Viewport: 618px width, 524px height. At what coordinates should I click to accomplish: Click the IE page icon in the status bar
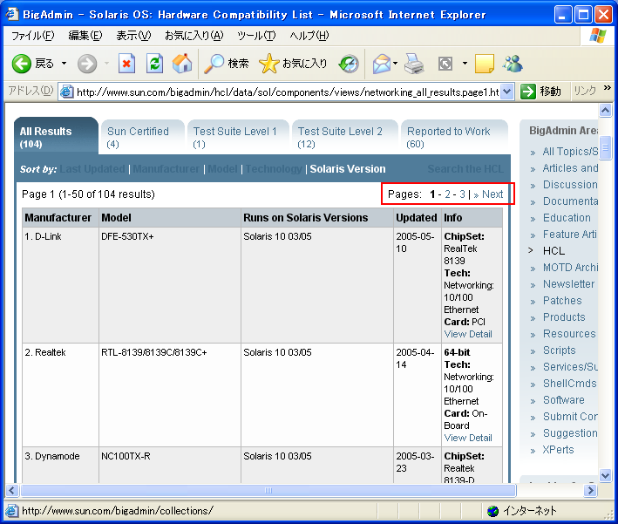pyautogui.click(x=12, y=511)
